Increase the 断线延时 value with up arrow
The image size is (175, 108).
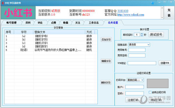142,34
